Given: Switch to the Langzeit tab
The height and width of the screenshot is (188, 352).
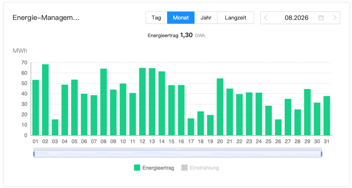Looking at the screenshot, I should pyautogui.click(x=235, y=18).
